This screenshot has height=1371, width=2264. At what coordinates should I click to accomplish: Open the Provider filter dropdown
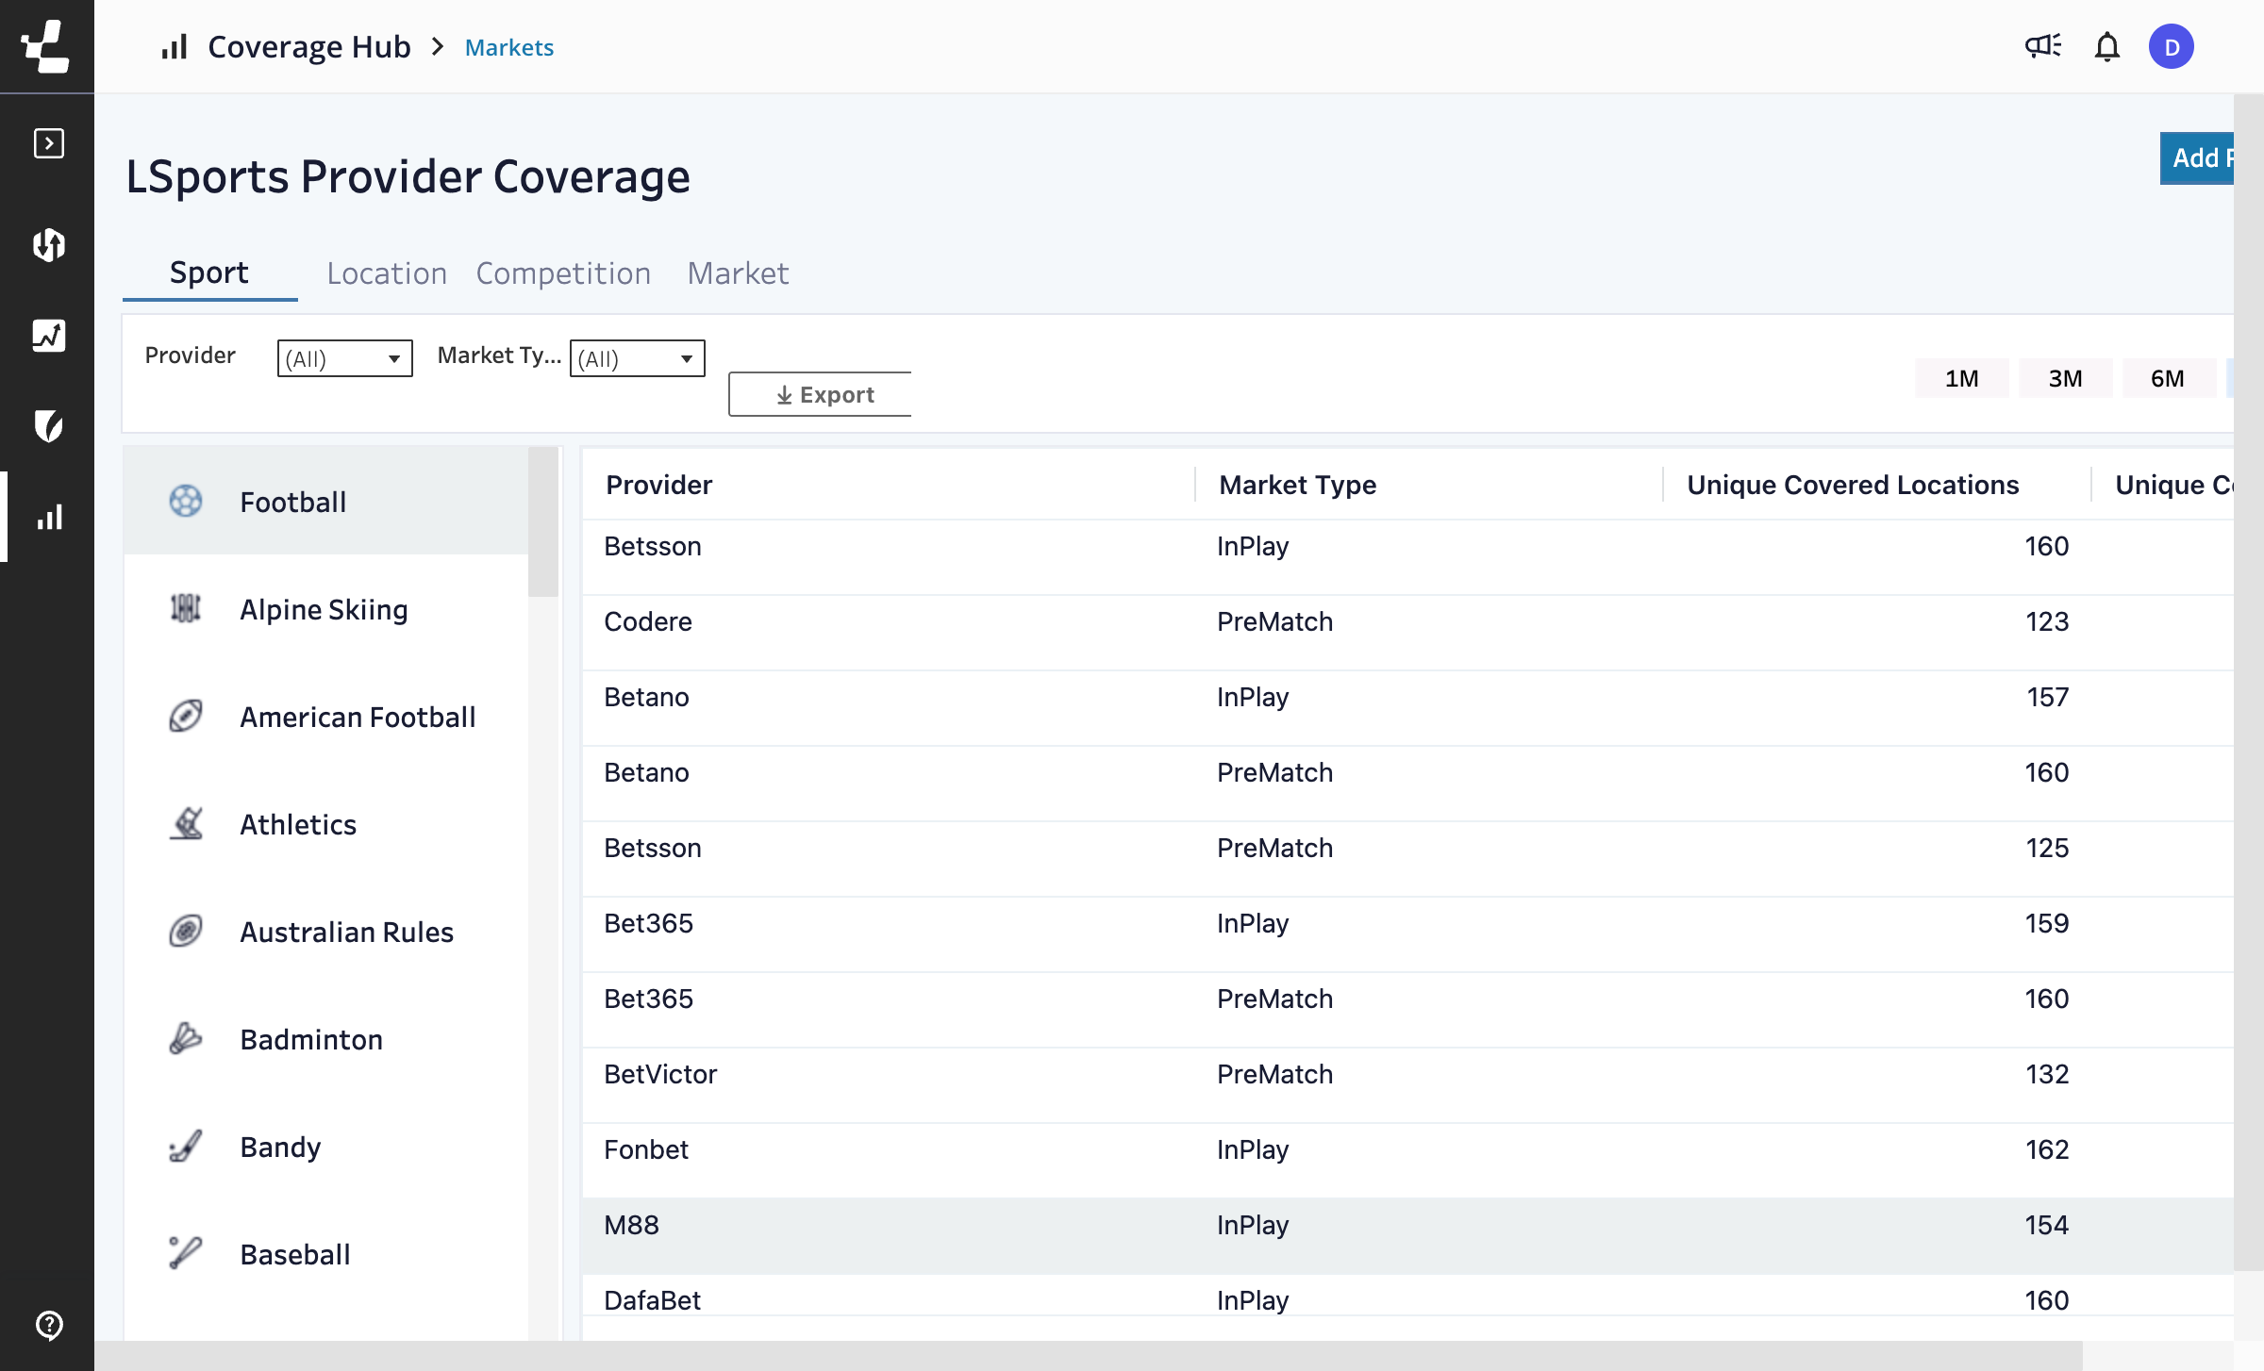344,358
